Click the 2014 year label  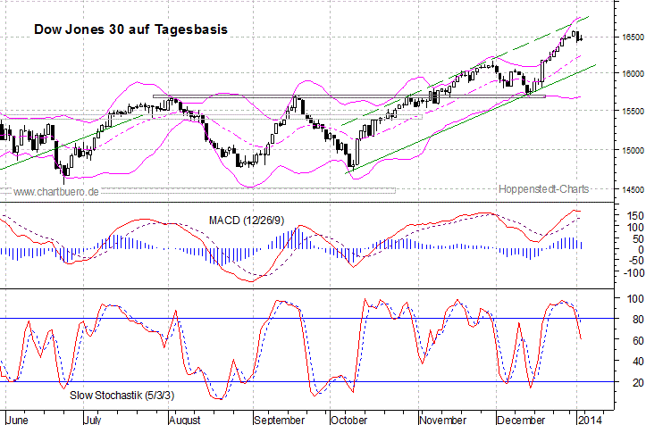click(x=590, y=420)
